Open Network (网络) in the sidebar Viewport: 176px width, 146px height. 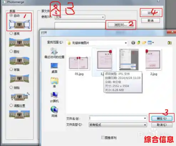[54, 111]
